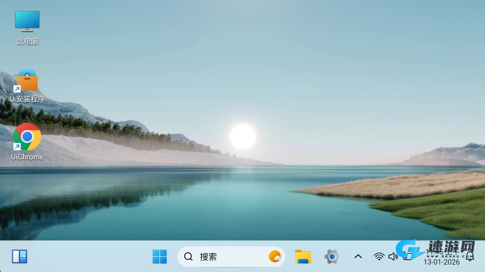Launch the UiChrome desktop shortcut
Image resolution: width=485 pixels, height=272 pixels.
point(27,142)
